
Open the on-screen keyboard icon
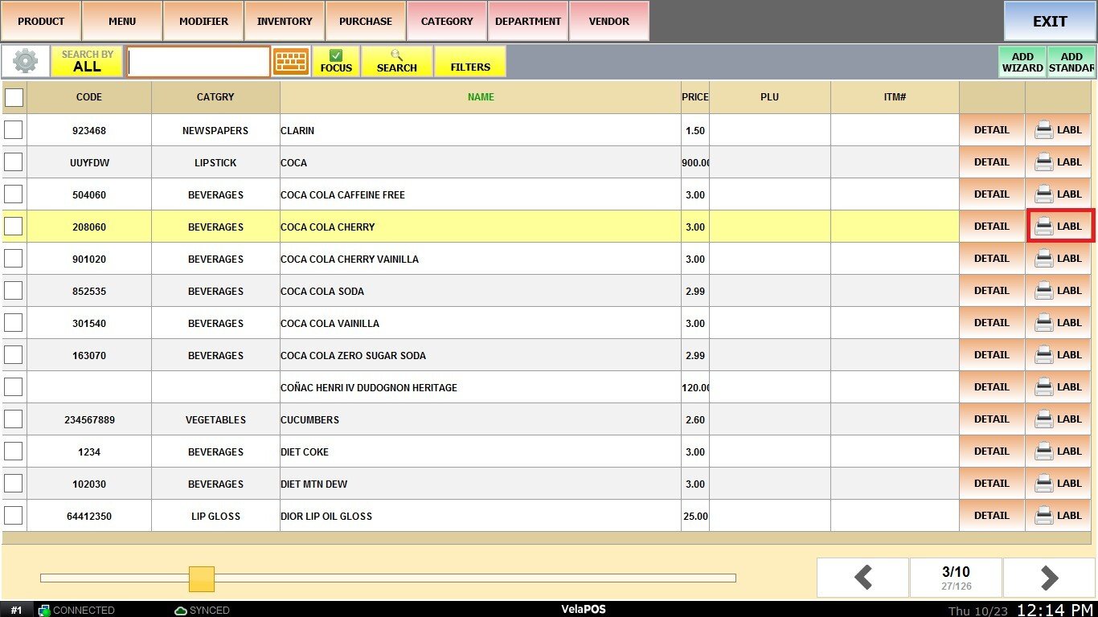click(291, 61)
